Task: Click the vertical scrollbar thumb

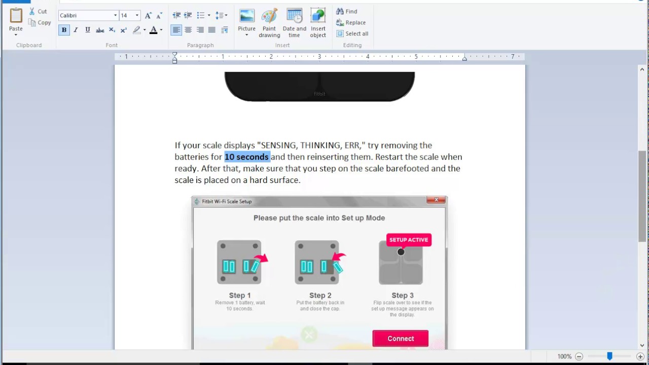Action: pos(642,197)
